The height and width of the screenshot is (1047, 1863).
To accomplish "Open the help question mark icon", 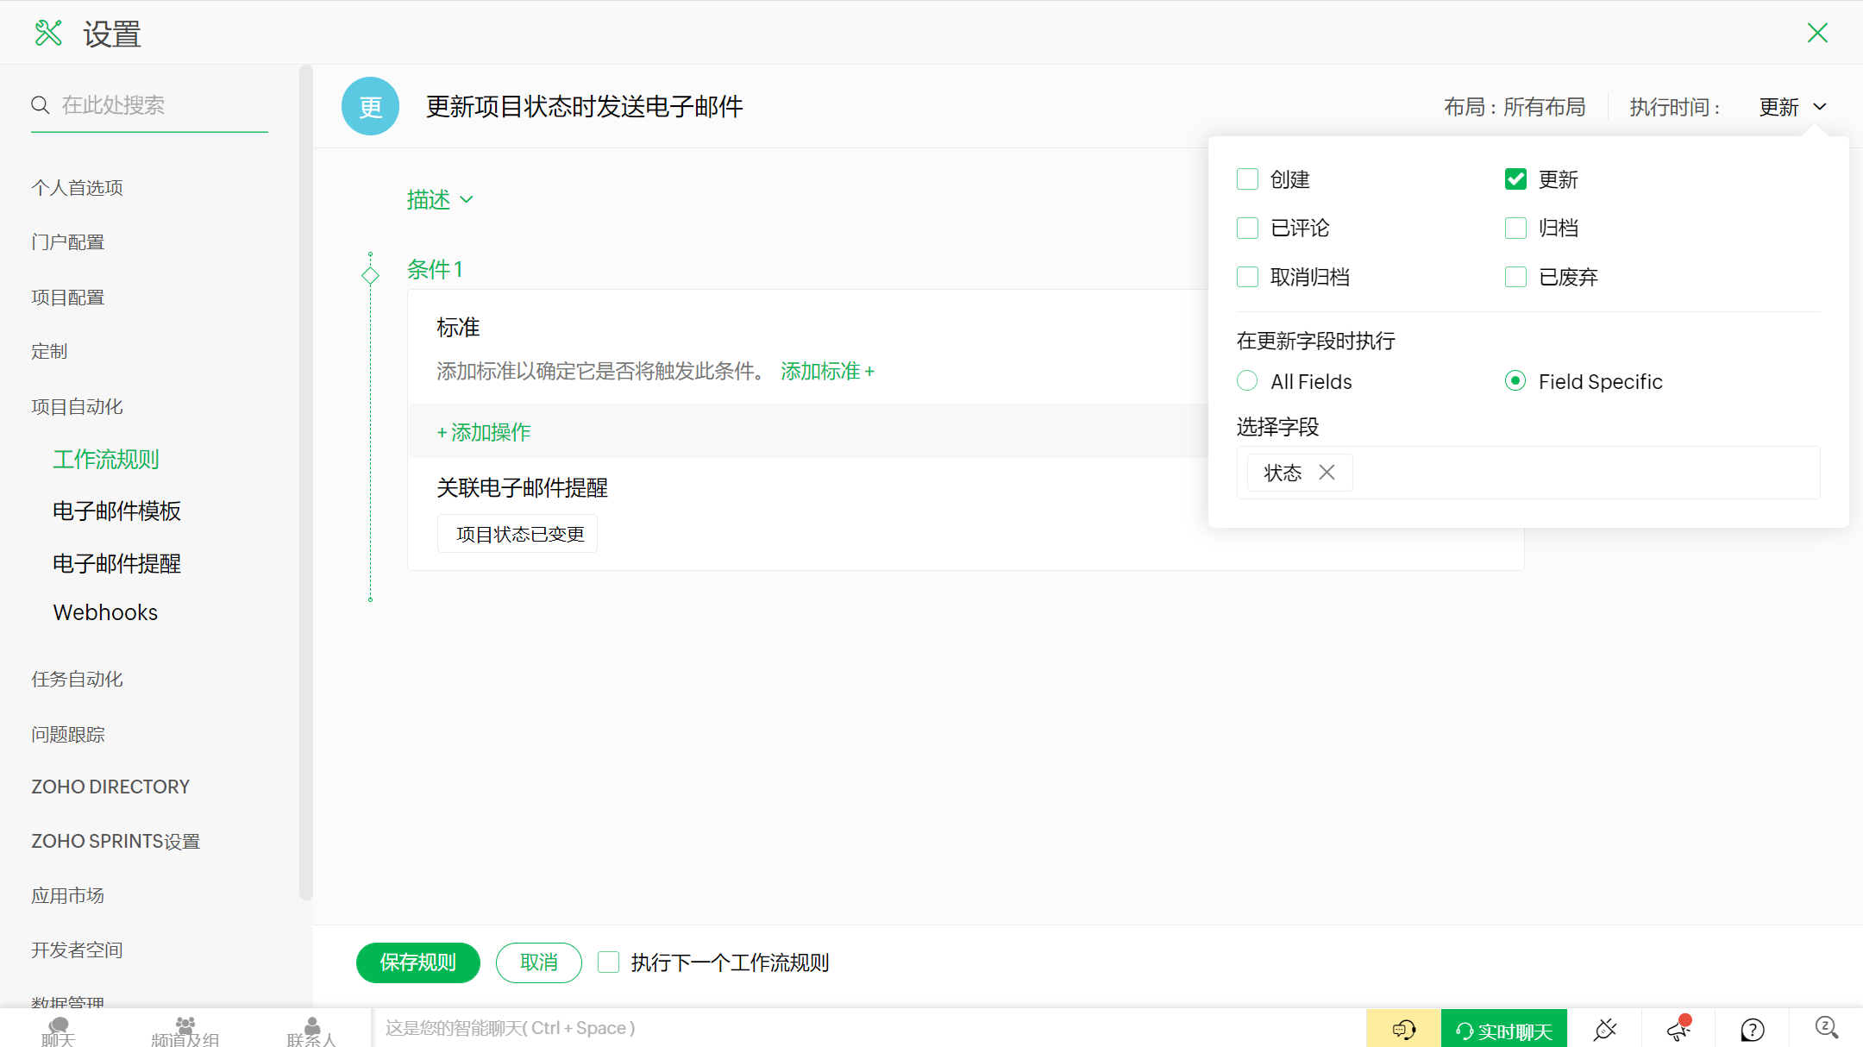I will [1752, 1029].
